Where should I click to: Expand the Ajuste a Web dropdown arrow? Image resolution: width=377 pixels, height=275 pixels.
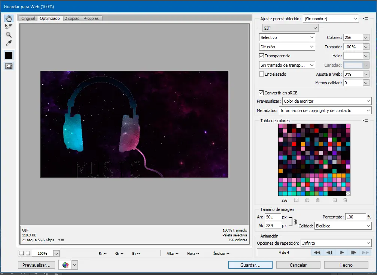(x=366, y=74)
